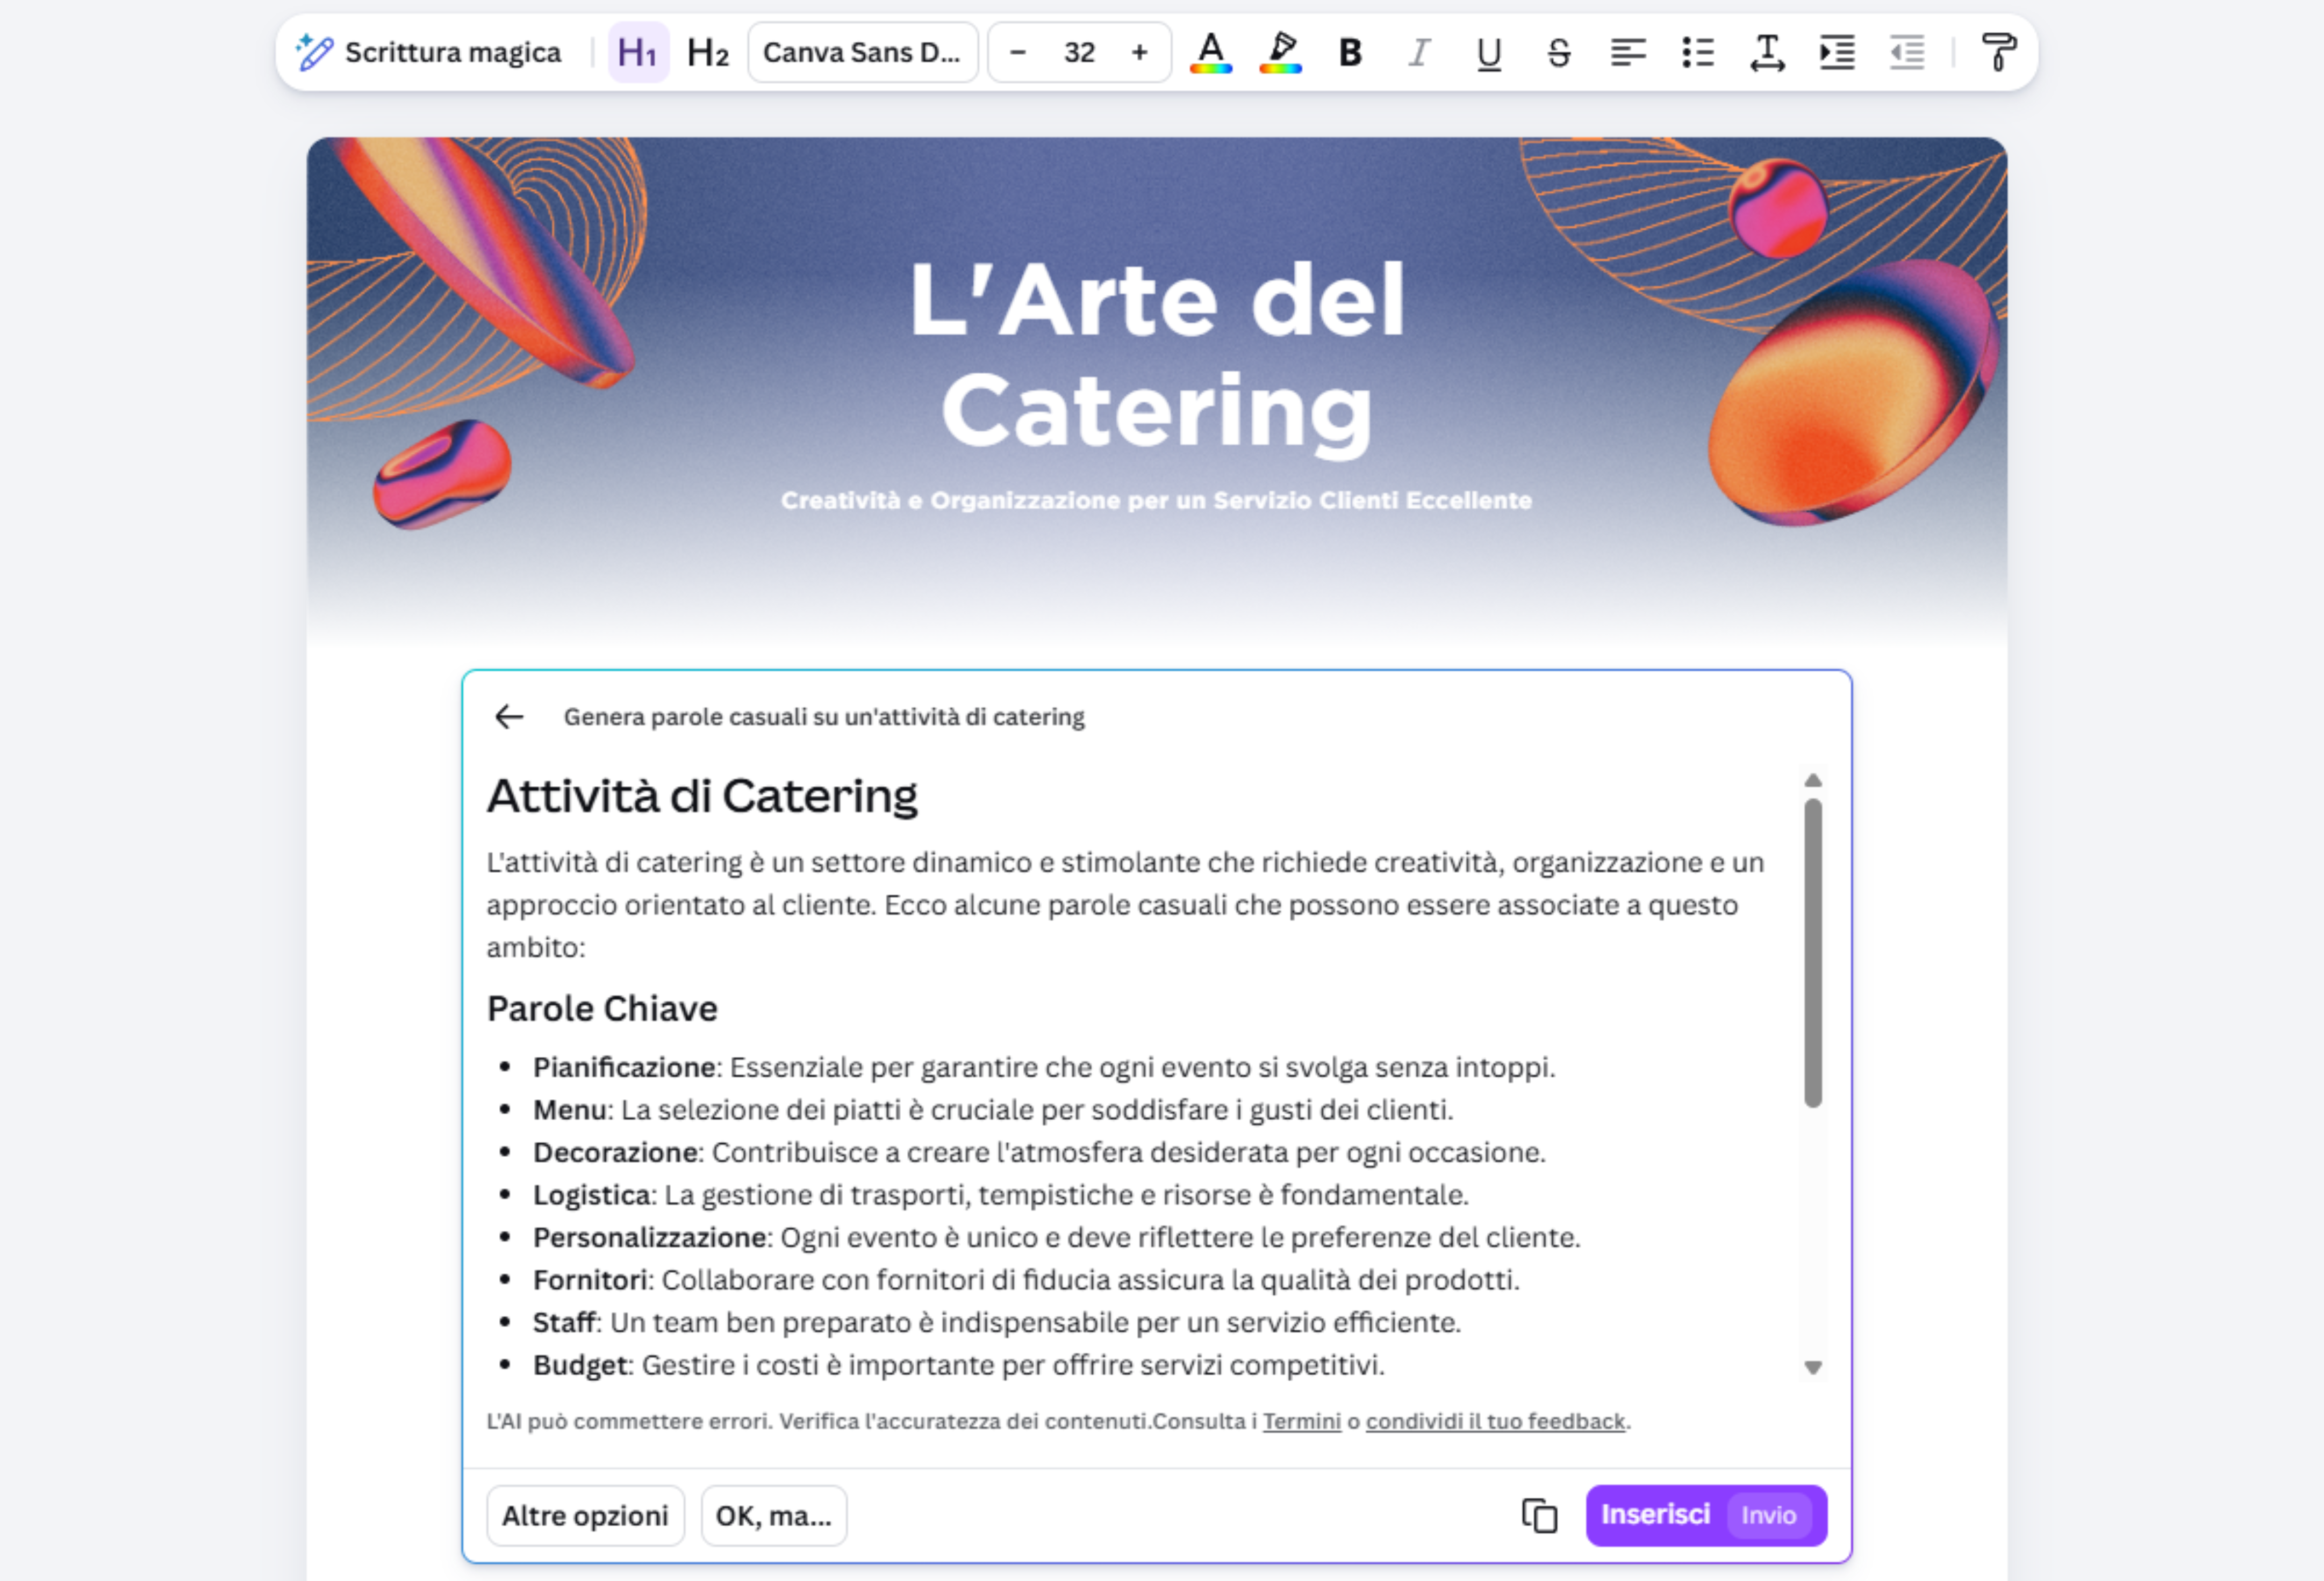Decrease font size with minus button
The image size is (2324, 1581).
click(x=1018, y=52)
